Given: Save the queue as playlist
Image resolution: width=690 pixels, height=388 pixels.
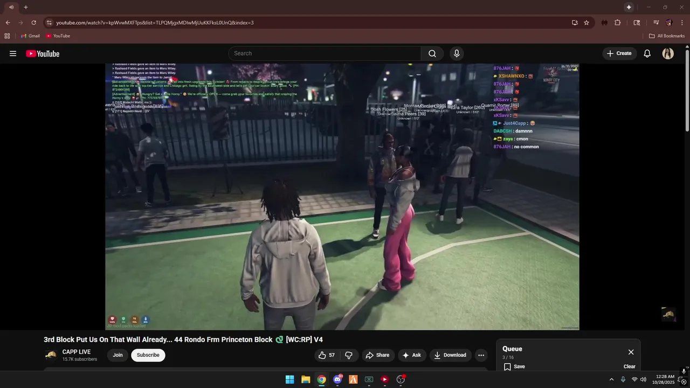Looking at the screenshot, I should (x=514, y=366).
